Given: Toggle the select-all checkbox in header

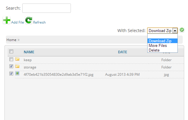Looking at the screenshot, I should click(x=11, y=52).
